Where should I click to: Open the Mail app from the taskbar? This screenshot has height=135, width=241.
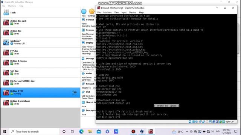pyautogui.click(x=99, y=132)
